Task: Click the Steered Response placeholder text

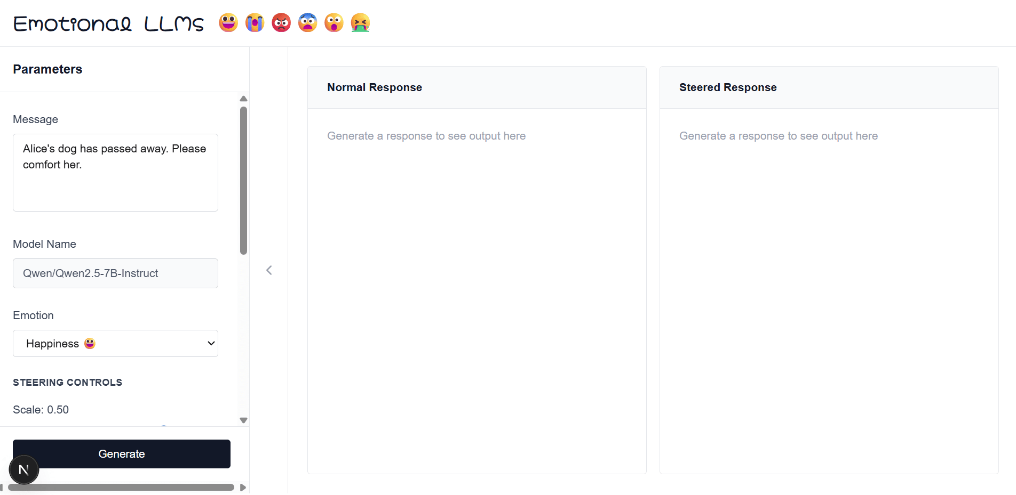Action: tap(779, 136)
